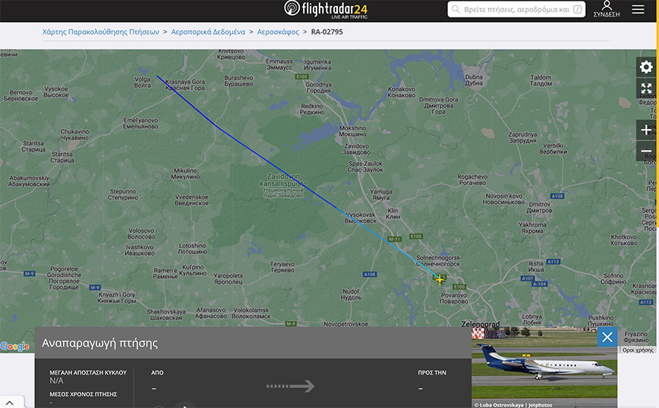Focus the flight search field
The height and width of the screenshot is (408, 659).
click(516, 9)
